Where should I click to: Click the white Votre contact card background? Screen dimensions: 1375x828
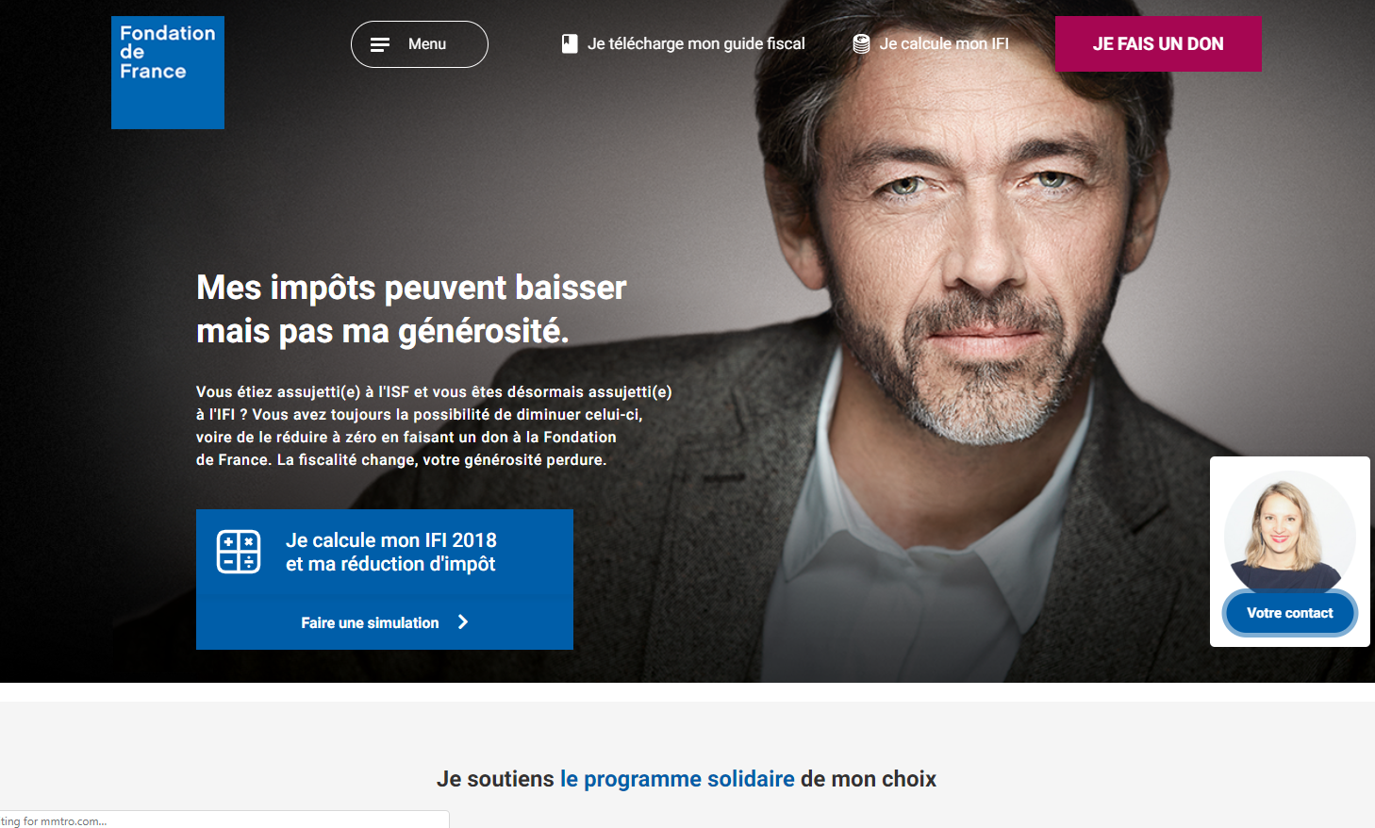[x=1290, y=552]
